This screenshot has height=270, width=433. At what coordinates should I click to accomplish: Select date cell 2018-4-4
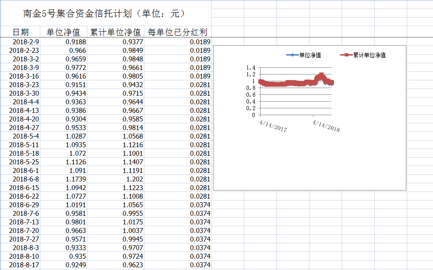pos(20,102)
